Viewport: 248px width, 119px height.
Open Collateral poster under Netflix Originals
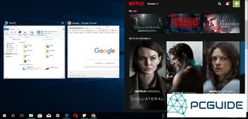click(147, 75)
